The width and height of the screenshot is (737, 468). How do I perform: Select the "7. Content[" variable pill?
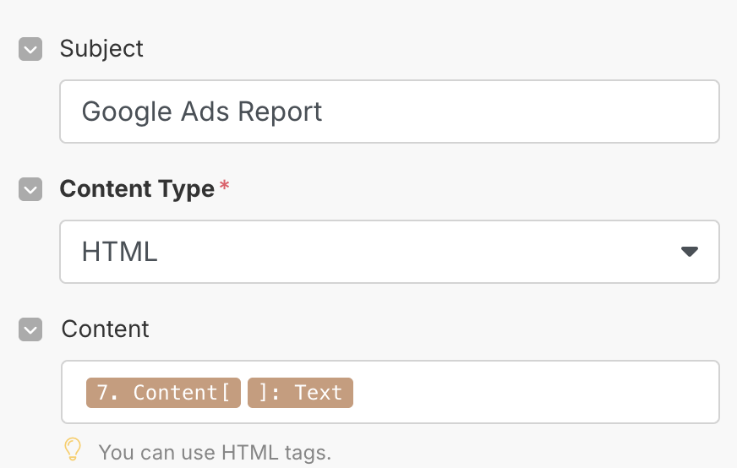tap(163, 392)
